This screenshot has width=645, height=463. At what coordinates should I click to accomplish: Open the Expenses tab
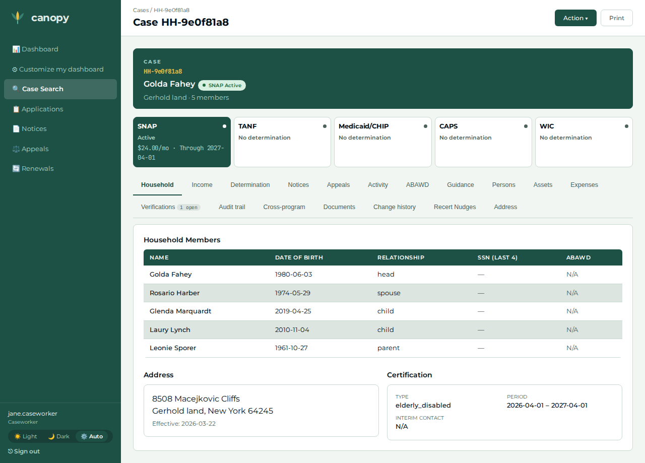pyautogui.click(x=584, y=185)
